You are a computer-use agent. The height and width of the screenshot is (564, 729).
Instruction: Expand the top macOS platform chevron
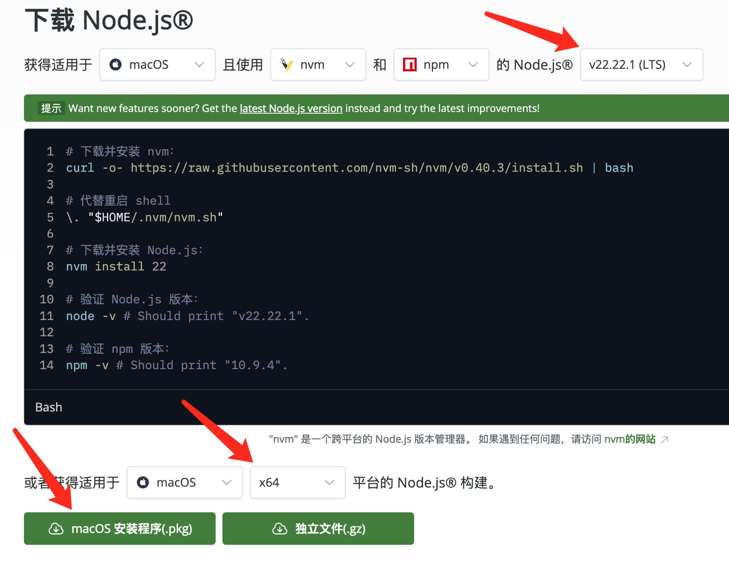pyautogui.click(x=199, y=64)
